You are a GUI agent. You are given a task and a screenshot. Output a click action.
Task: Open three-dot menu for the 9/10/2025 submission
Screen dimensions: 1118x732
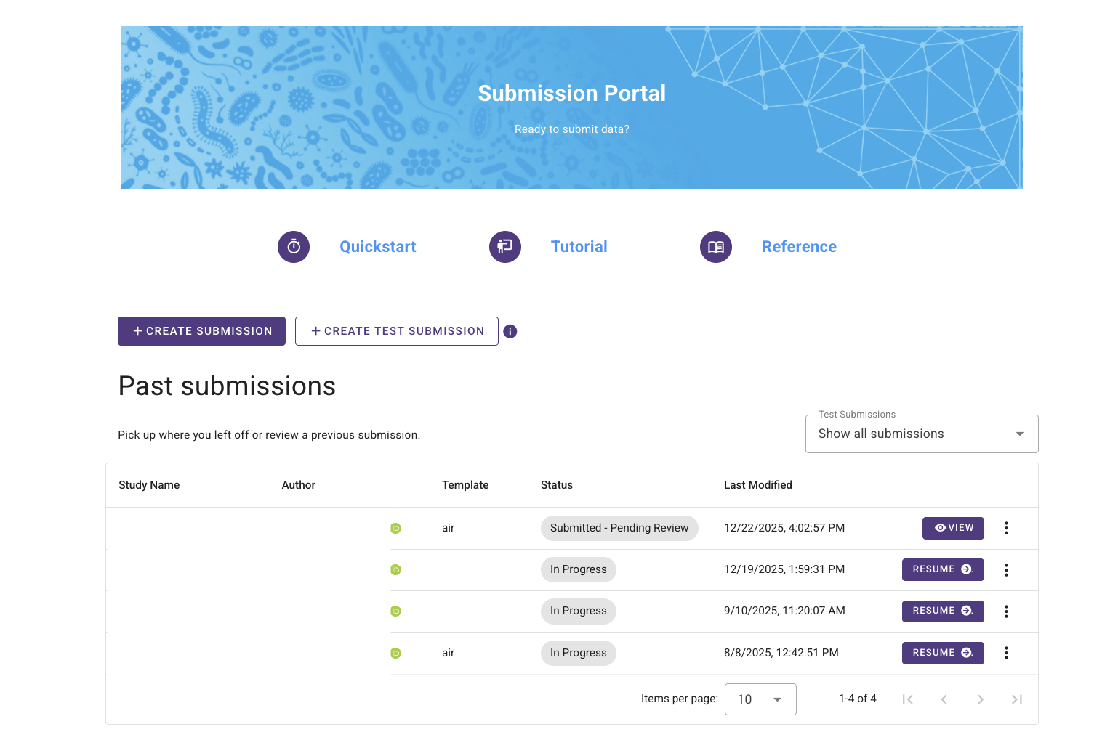1006,611
